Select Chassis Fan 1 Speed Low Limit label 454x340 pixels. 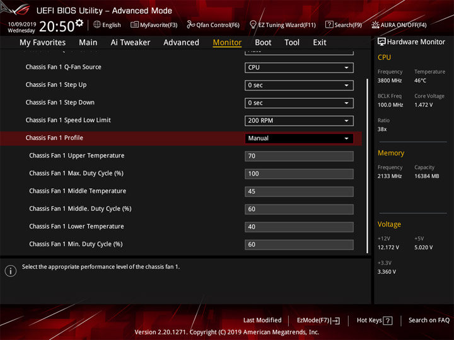pos(68,120)
